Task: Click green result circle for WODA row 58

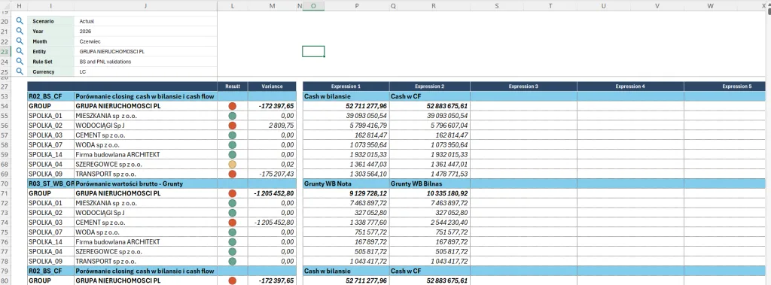Action: 232,145
